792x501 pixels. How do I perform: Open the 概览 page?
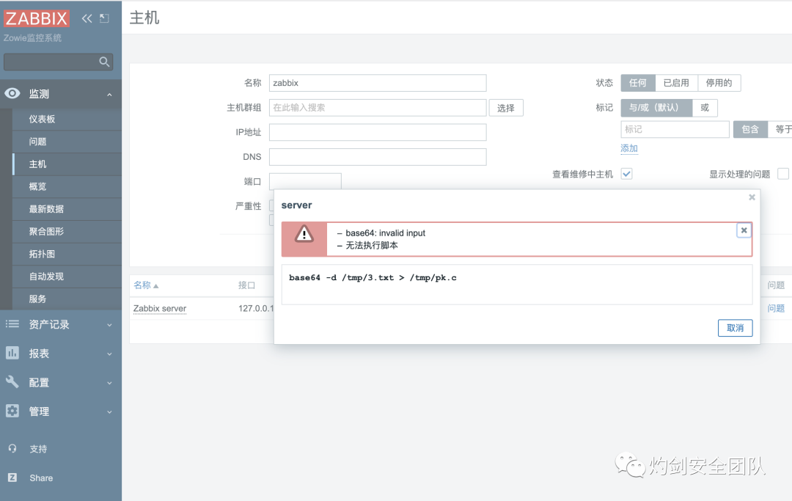[67, 186]
